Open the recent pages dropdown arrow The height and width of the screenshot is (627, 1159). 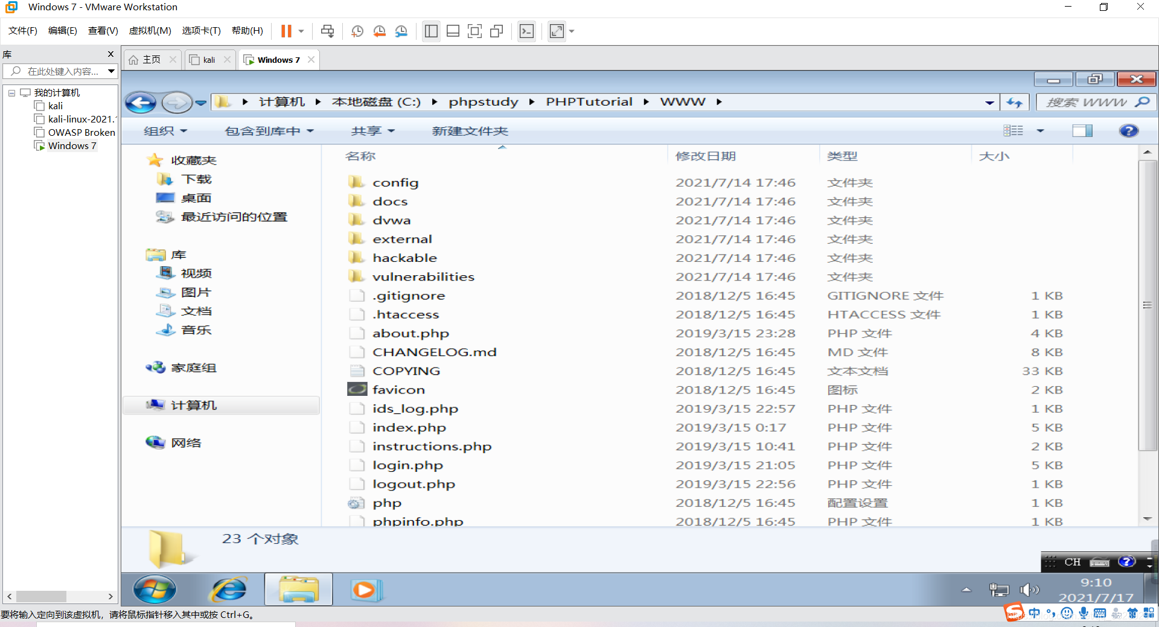[201, 103]
